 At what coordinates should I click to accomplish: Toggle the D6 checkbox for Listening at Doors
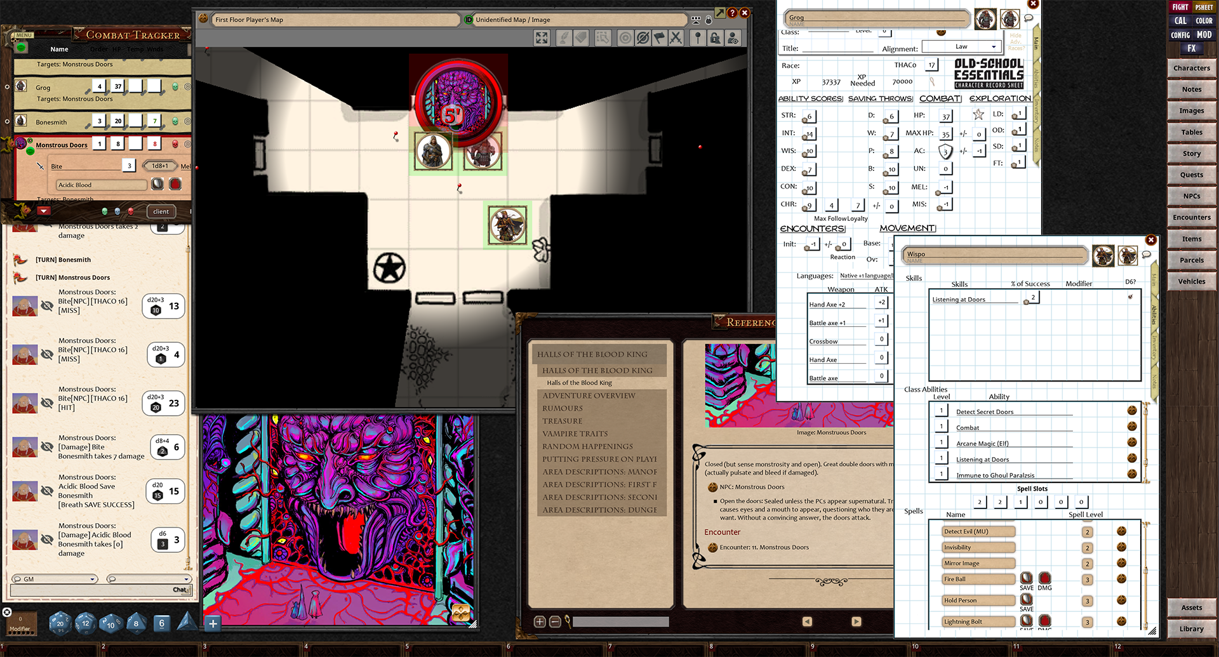tap(1130, 296)
